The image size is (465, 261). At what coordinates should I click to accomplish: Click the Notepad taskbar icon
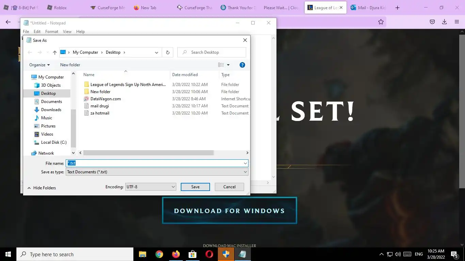tap(242, 254)
